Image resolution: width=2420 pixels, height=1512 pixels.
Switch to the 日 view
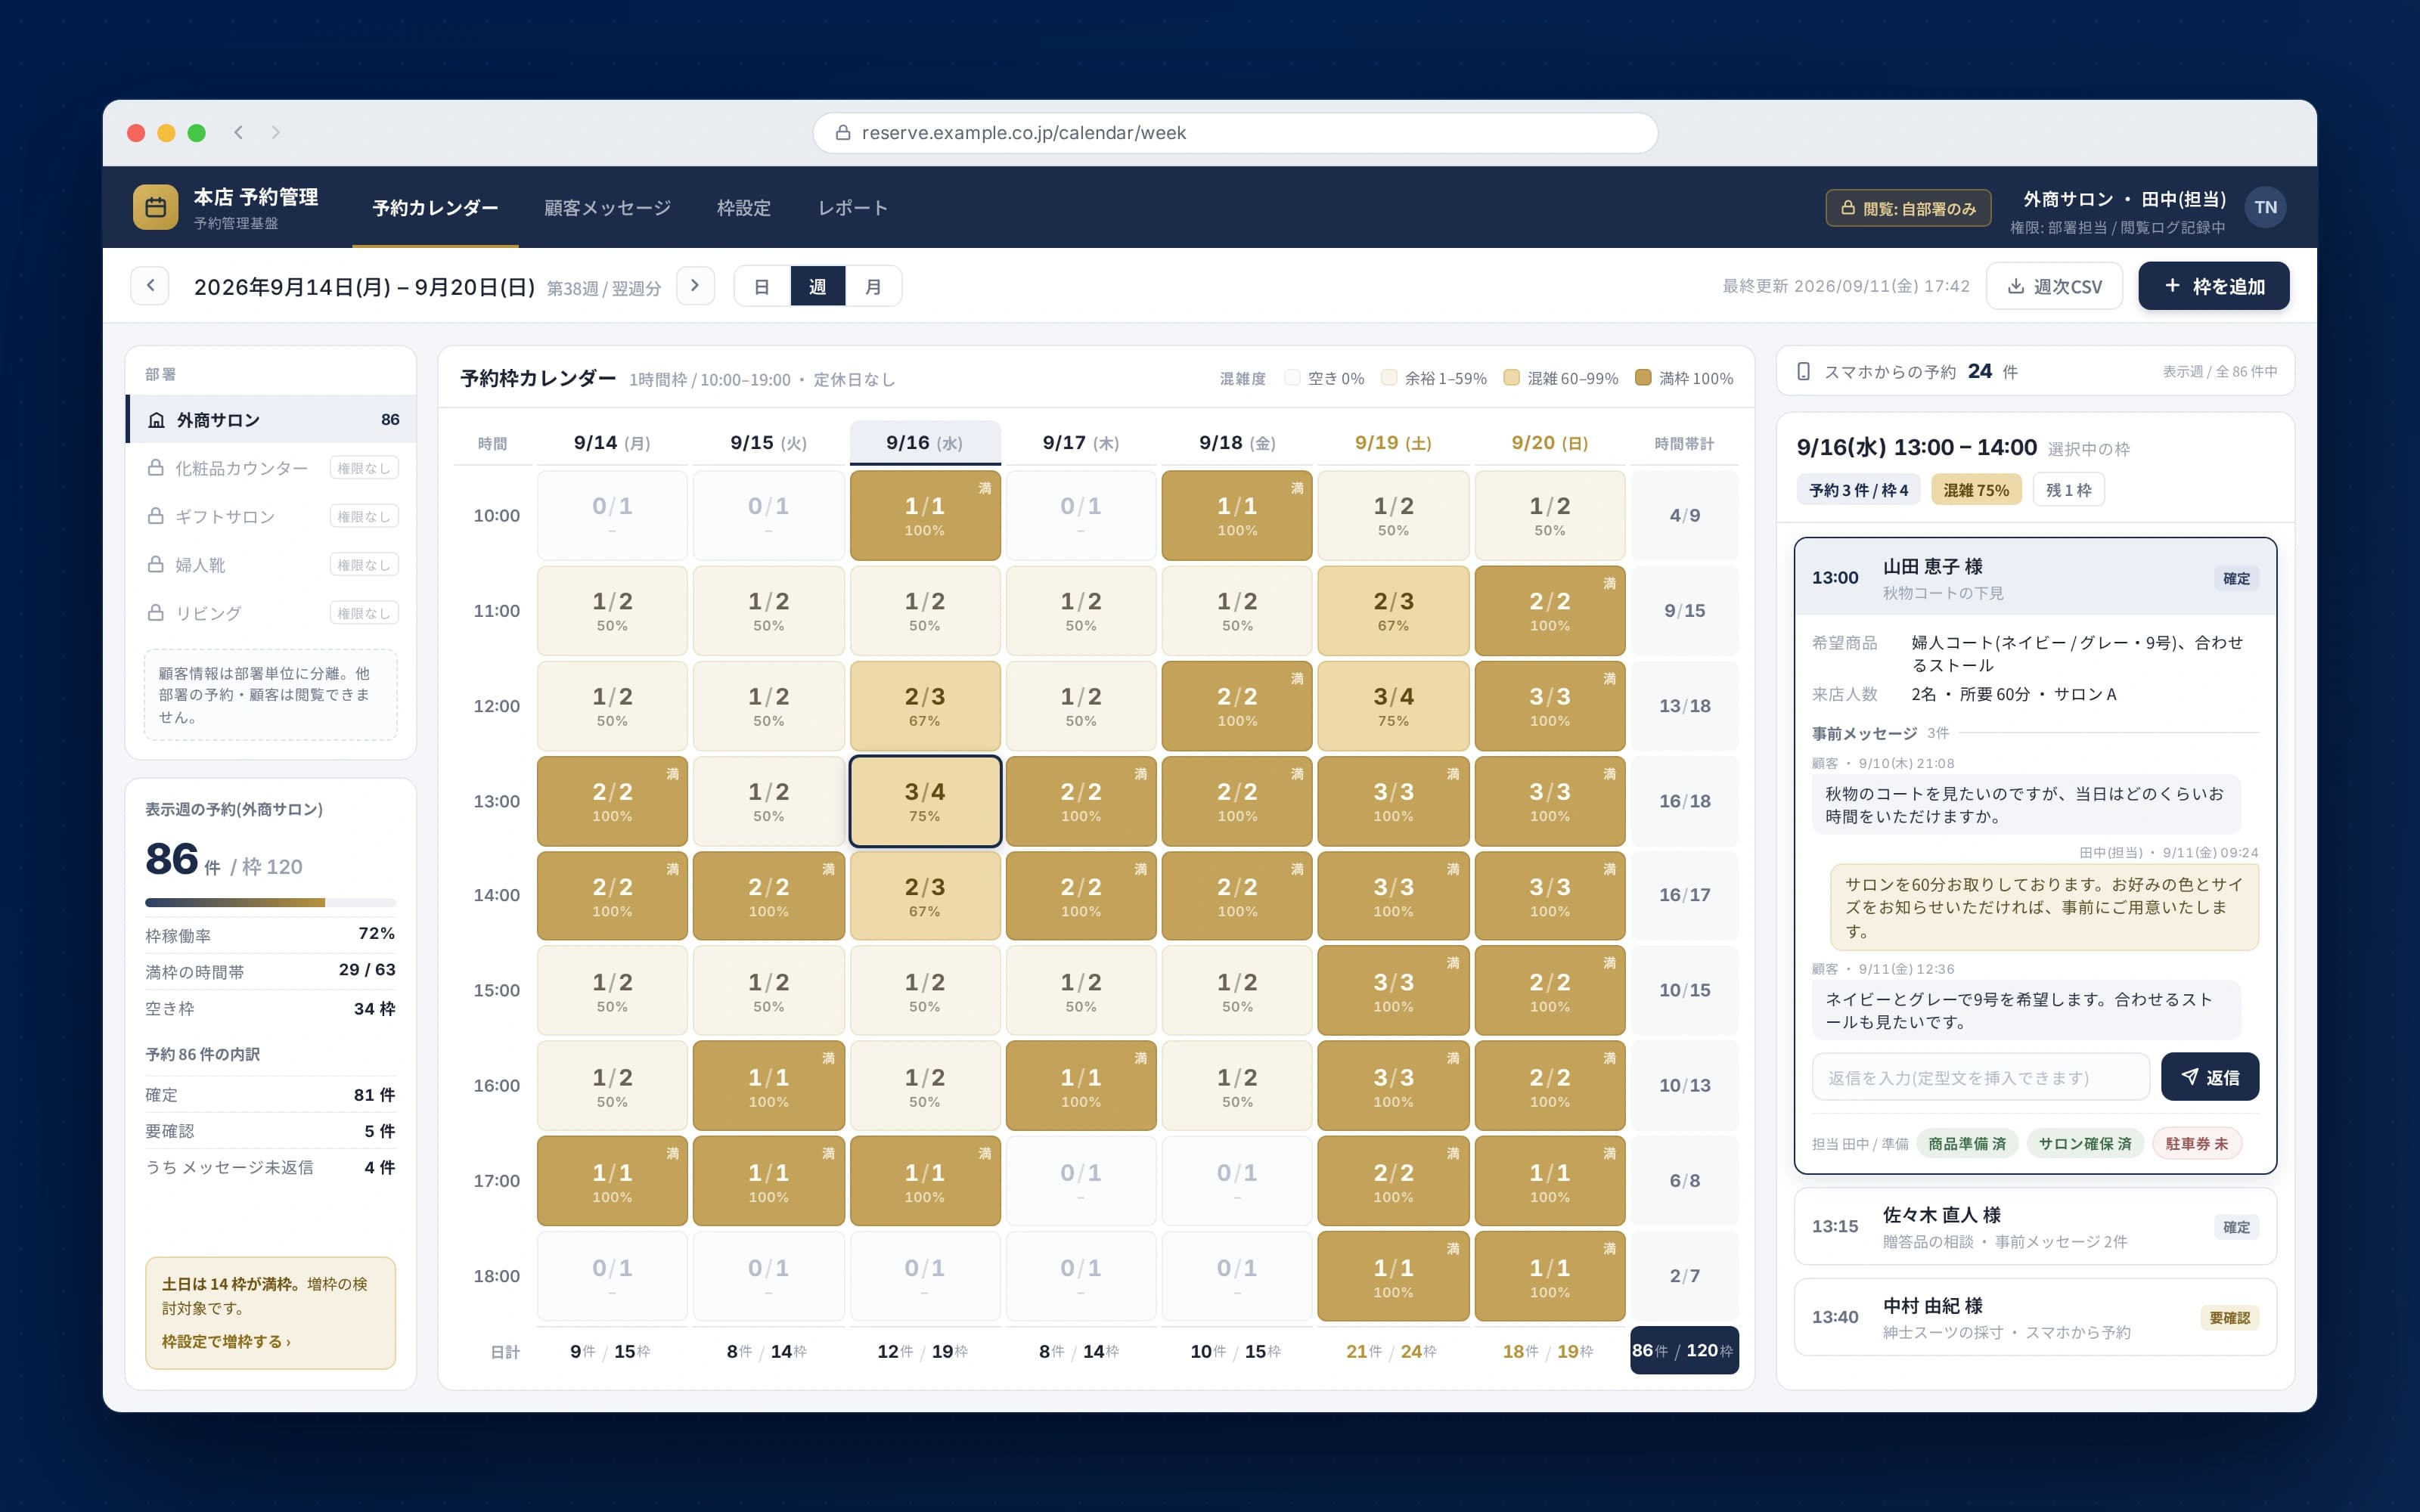(x=762, y=286)
